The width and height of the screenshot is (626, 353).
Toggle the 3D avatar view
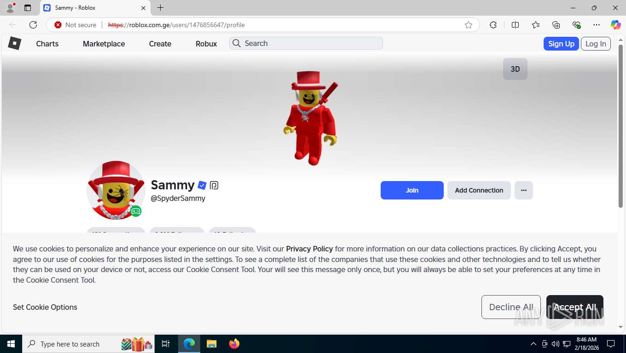(515, 69)
